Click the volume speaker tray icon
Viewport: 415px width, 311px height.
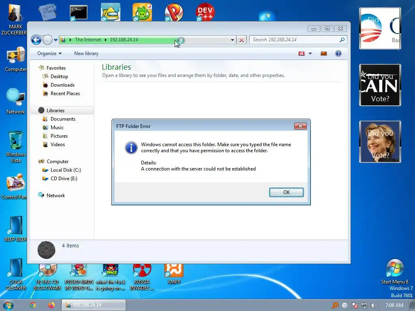[374, 305]
